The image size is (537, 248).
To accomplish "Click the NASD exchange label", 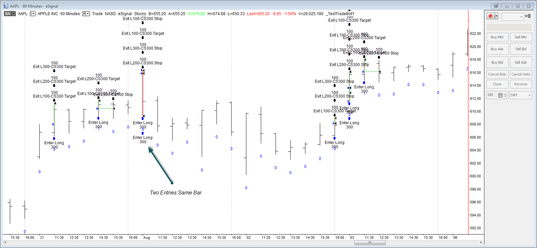I will point(110,14).
